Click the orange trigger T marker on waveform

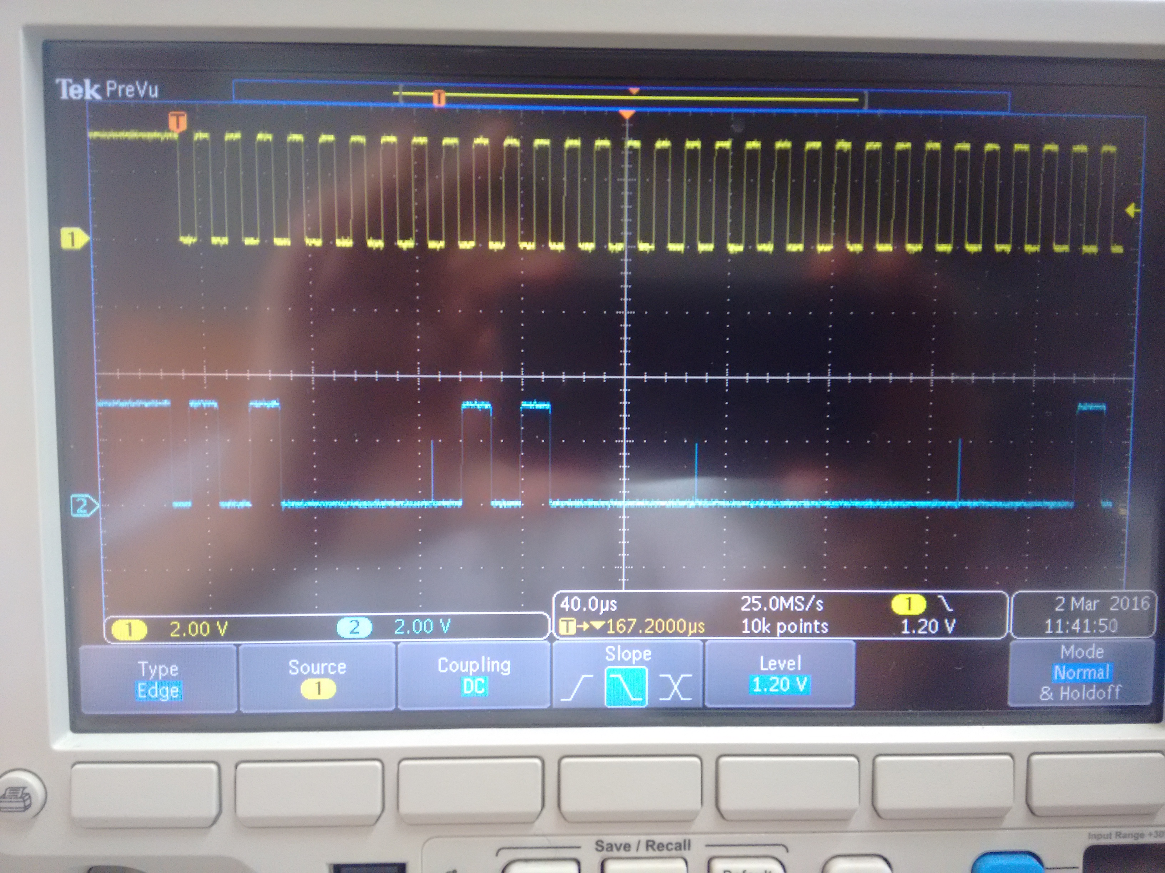tap(178, 121)
